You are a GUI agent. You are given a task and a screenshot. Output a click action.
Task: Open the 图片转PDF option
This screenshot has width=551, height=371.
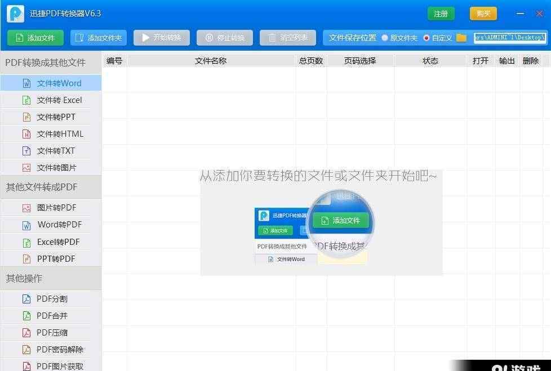coord(51,208)
